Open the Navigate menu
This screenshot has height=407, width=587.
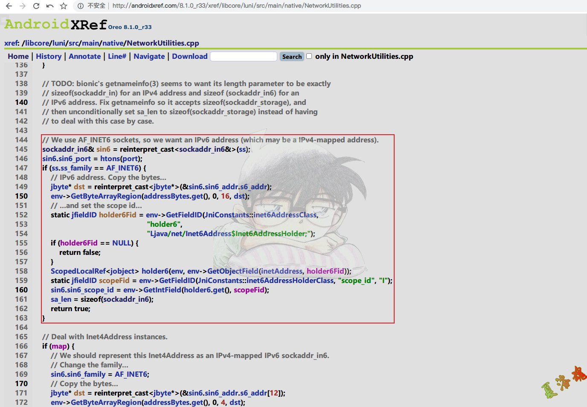tap(149, 56)
